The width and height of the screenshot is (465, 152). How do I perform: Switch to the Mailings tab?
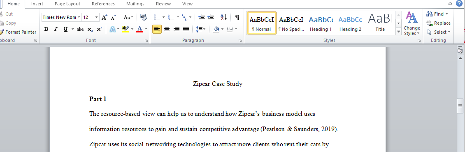135,4
